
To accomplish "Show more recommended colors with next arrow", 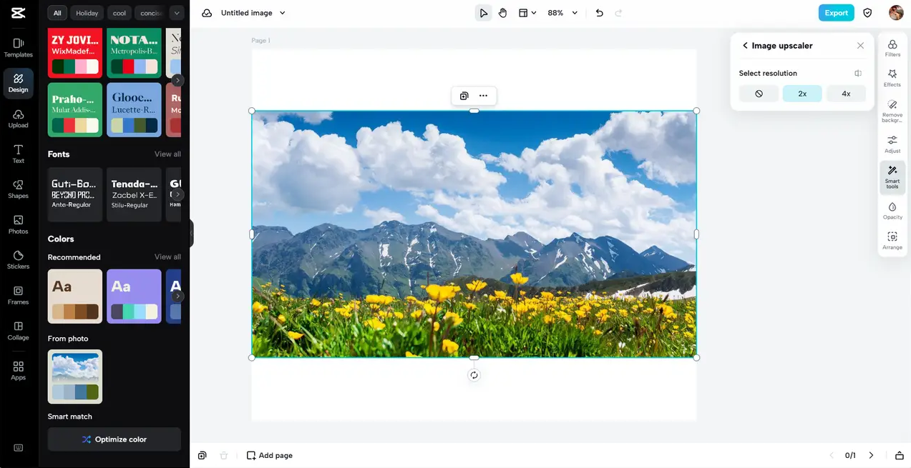I will (x=177, y=296).
